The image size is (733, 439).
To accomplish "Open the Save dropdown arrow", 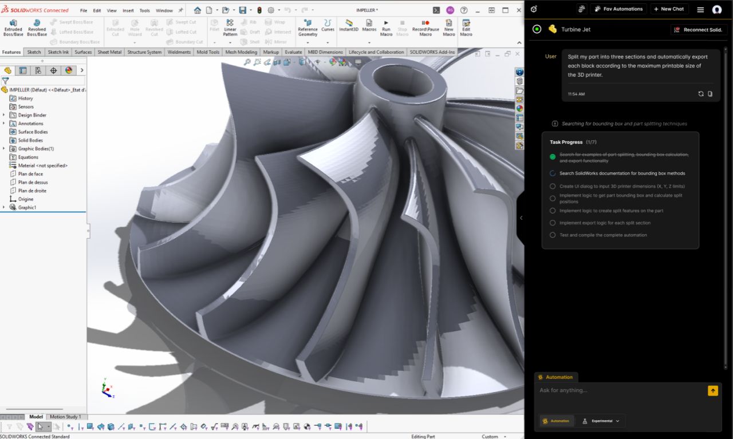I will pos(250,10).
